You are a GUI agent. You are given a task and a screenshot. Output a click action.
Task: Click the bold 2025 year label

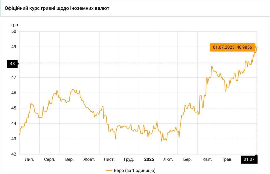(x=149, y=159)
